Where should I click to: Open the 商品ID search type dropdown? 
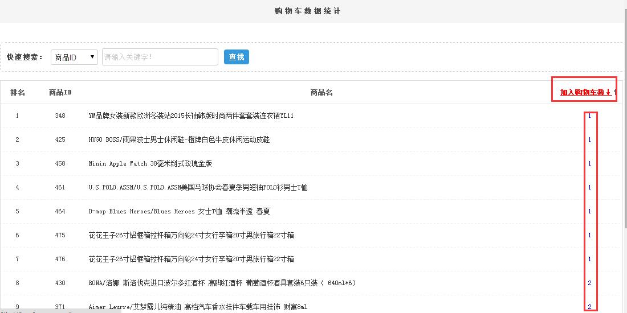(74, 57)
